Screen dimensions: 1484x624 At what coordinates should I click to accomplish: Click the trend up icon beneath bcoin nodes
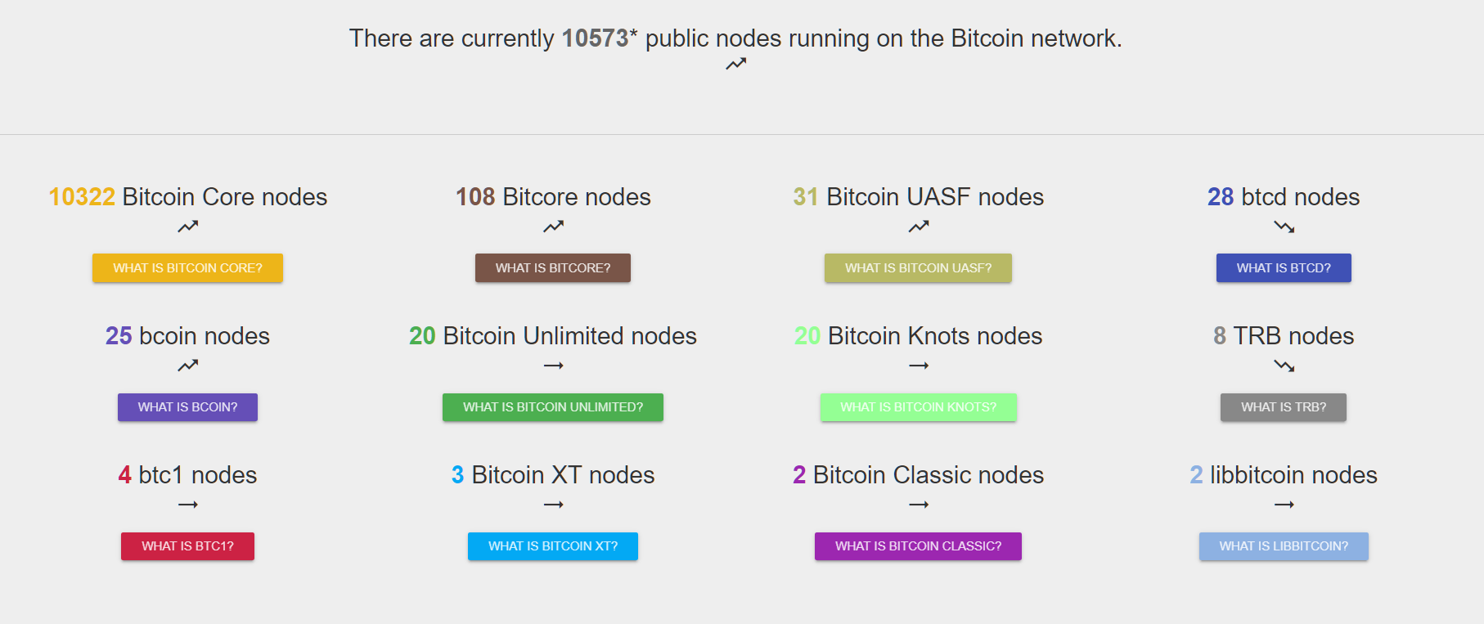(x=187, y=366)
